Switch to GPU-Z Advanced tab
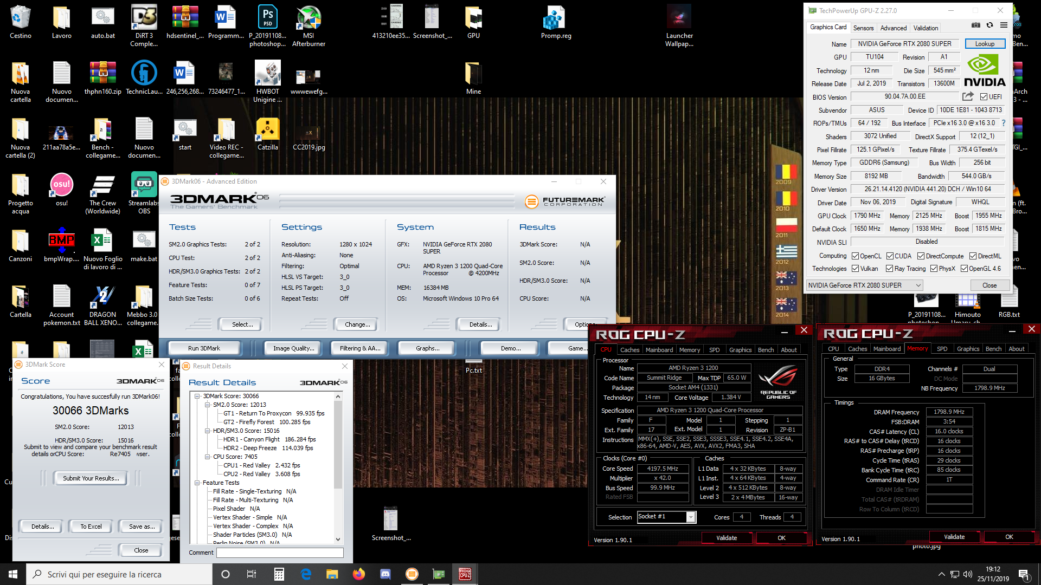 pyautogui.click(x=893, y=28)
